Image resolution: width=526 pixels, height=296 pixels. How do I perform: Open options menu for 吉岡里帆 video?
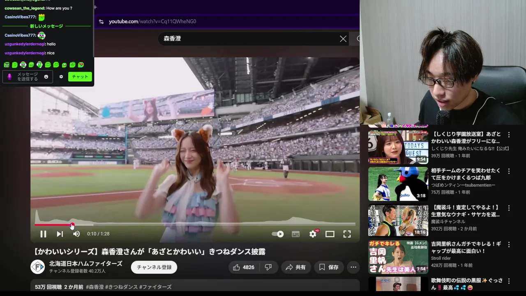click(509, 245)
